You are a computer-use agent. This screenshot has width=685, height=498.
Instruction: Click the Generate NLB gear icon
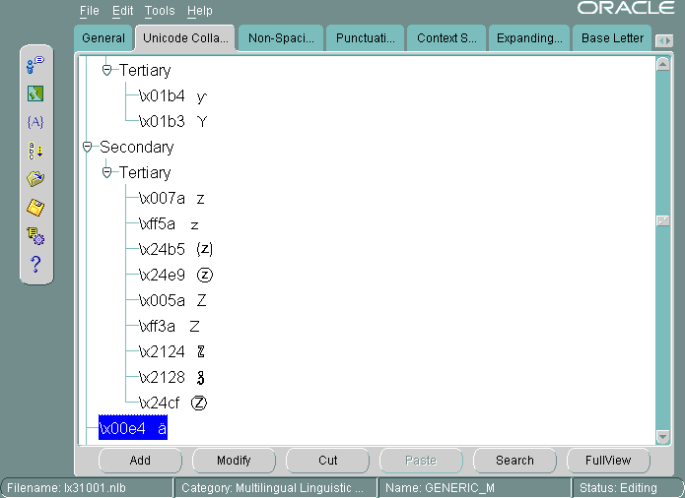tap(35, 236)
